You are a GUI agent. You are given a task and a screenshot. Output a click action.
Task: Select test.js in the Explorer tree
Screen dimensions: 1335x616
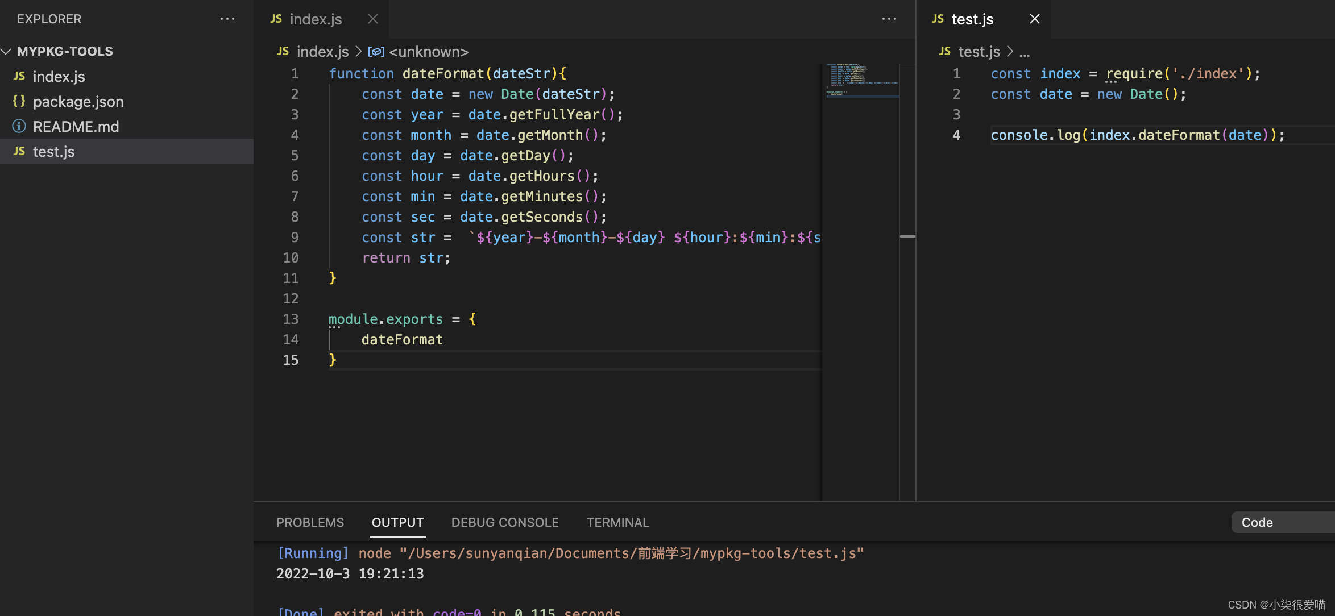pos(53,152)
